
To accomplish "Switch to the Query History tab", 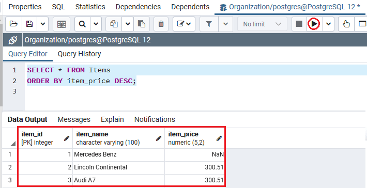I will pos(80,54).
